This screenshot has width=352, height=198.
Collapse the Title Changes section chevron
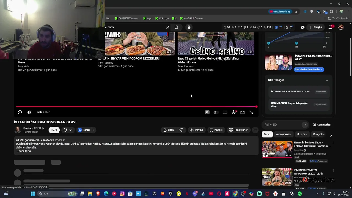point(327,80)
